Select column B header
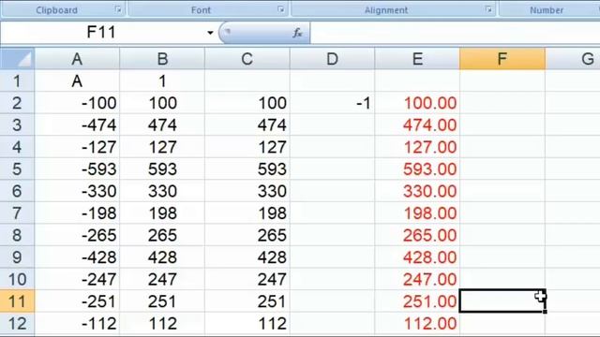600x337 pixels. 162,59
